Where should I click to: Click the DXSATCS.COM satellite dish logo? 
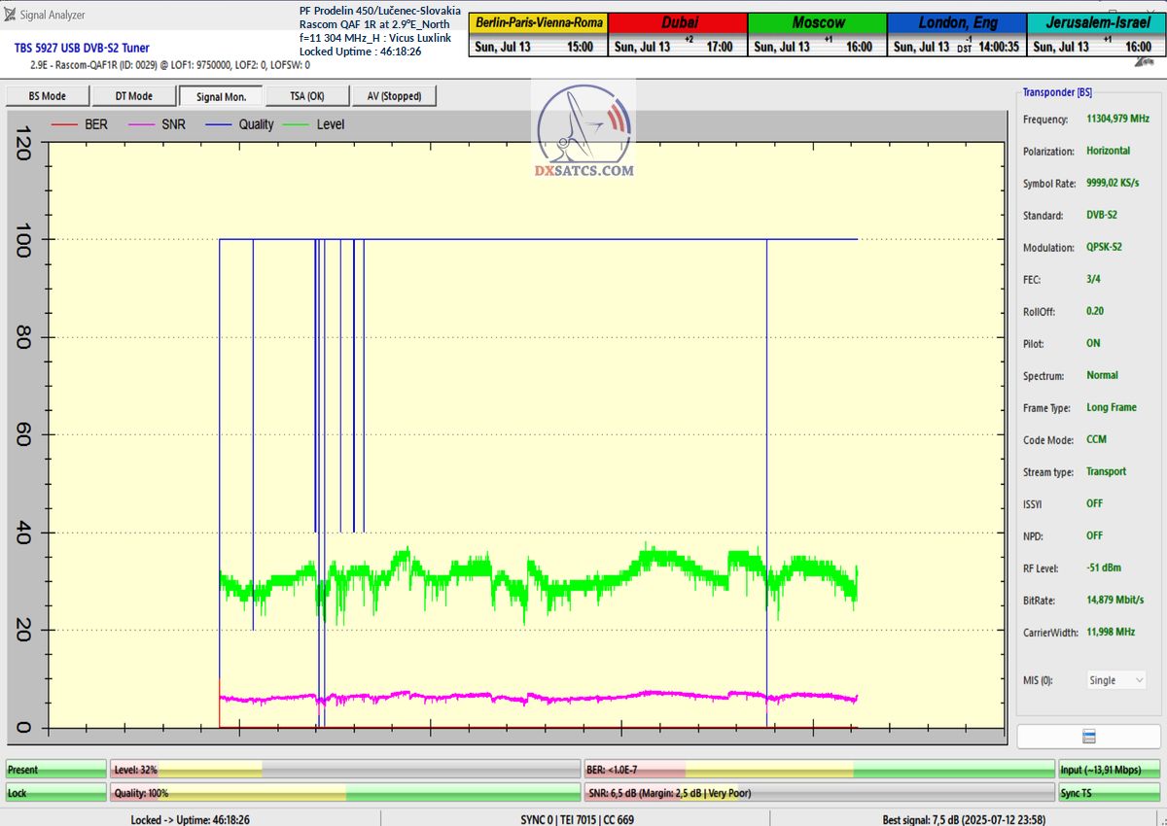click(583, 131)
